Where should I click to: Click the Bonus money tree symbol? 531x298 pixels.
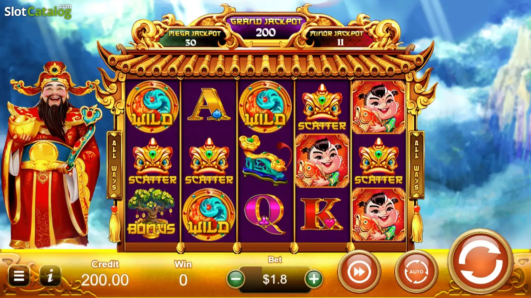click(152, 214)
